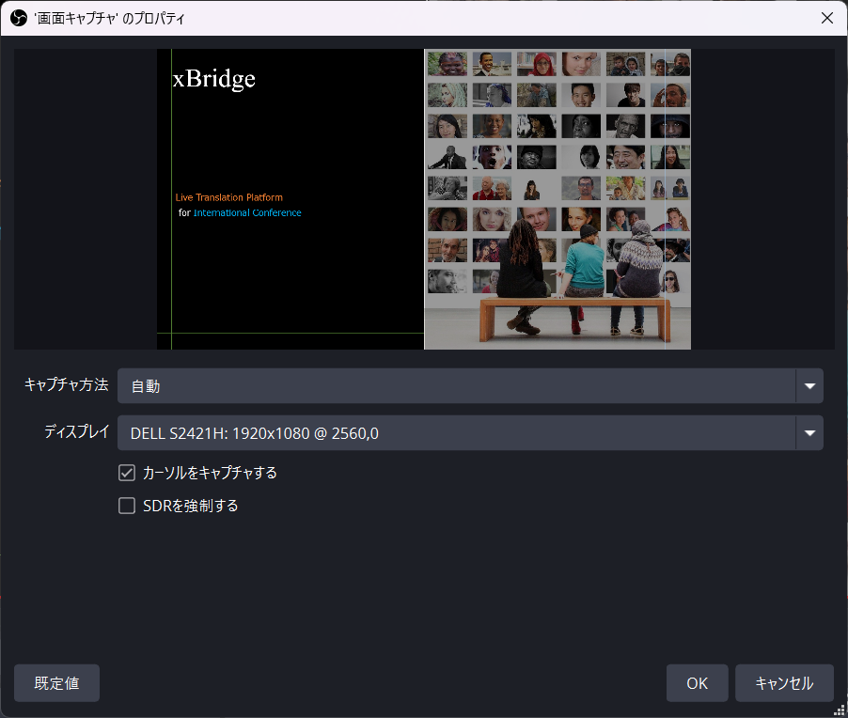Expand the キャプチャ方法 dropdown arrow

(809, 385)
